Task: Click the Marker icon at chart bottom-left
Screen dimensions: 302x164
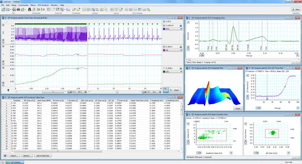Action: [8, 90]
